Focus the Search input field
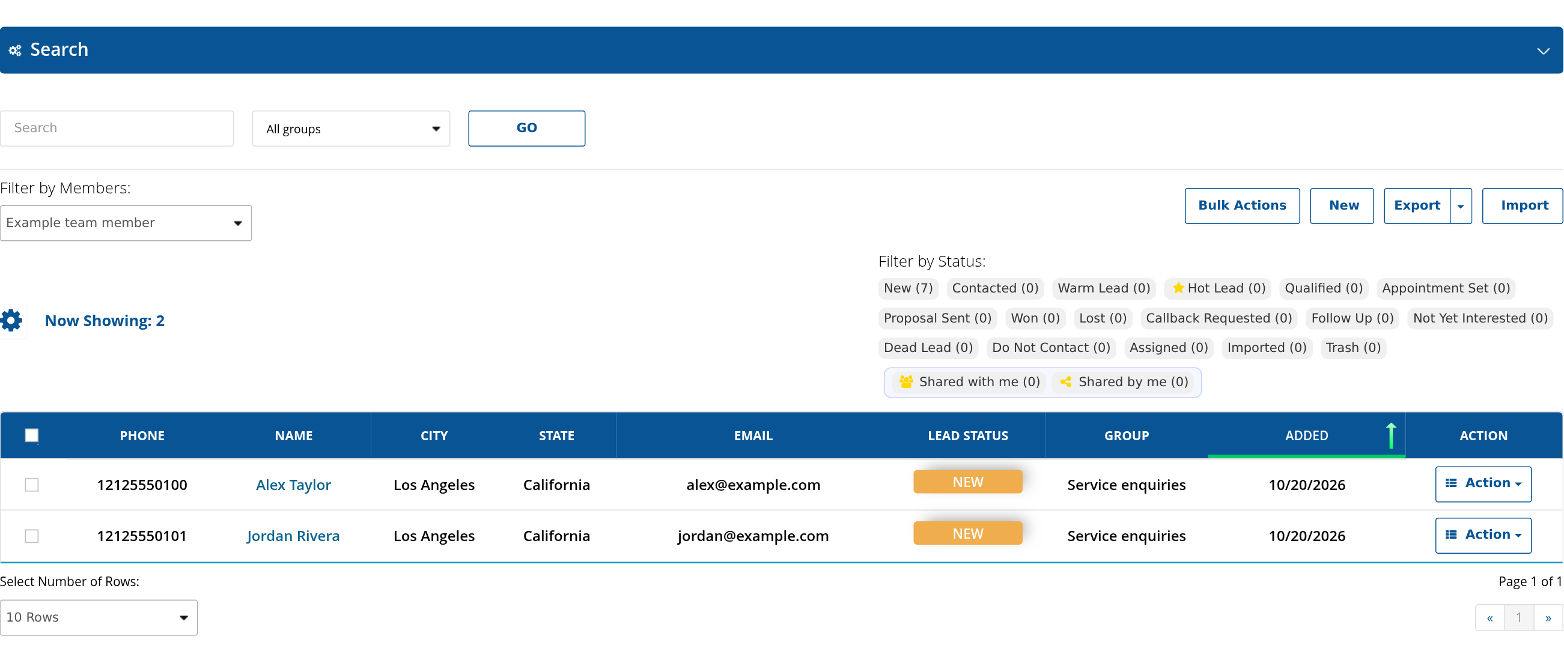 coord(117,128)
